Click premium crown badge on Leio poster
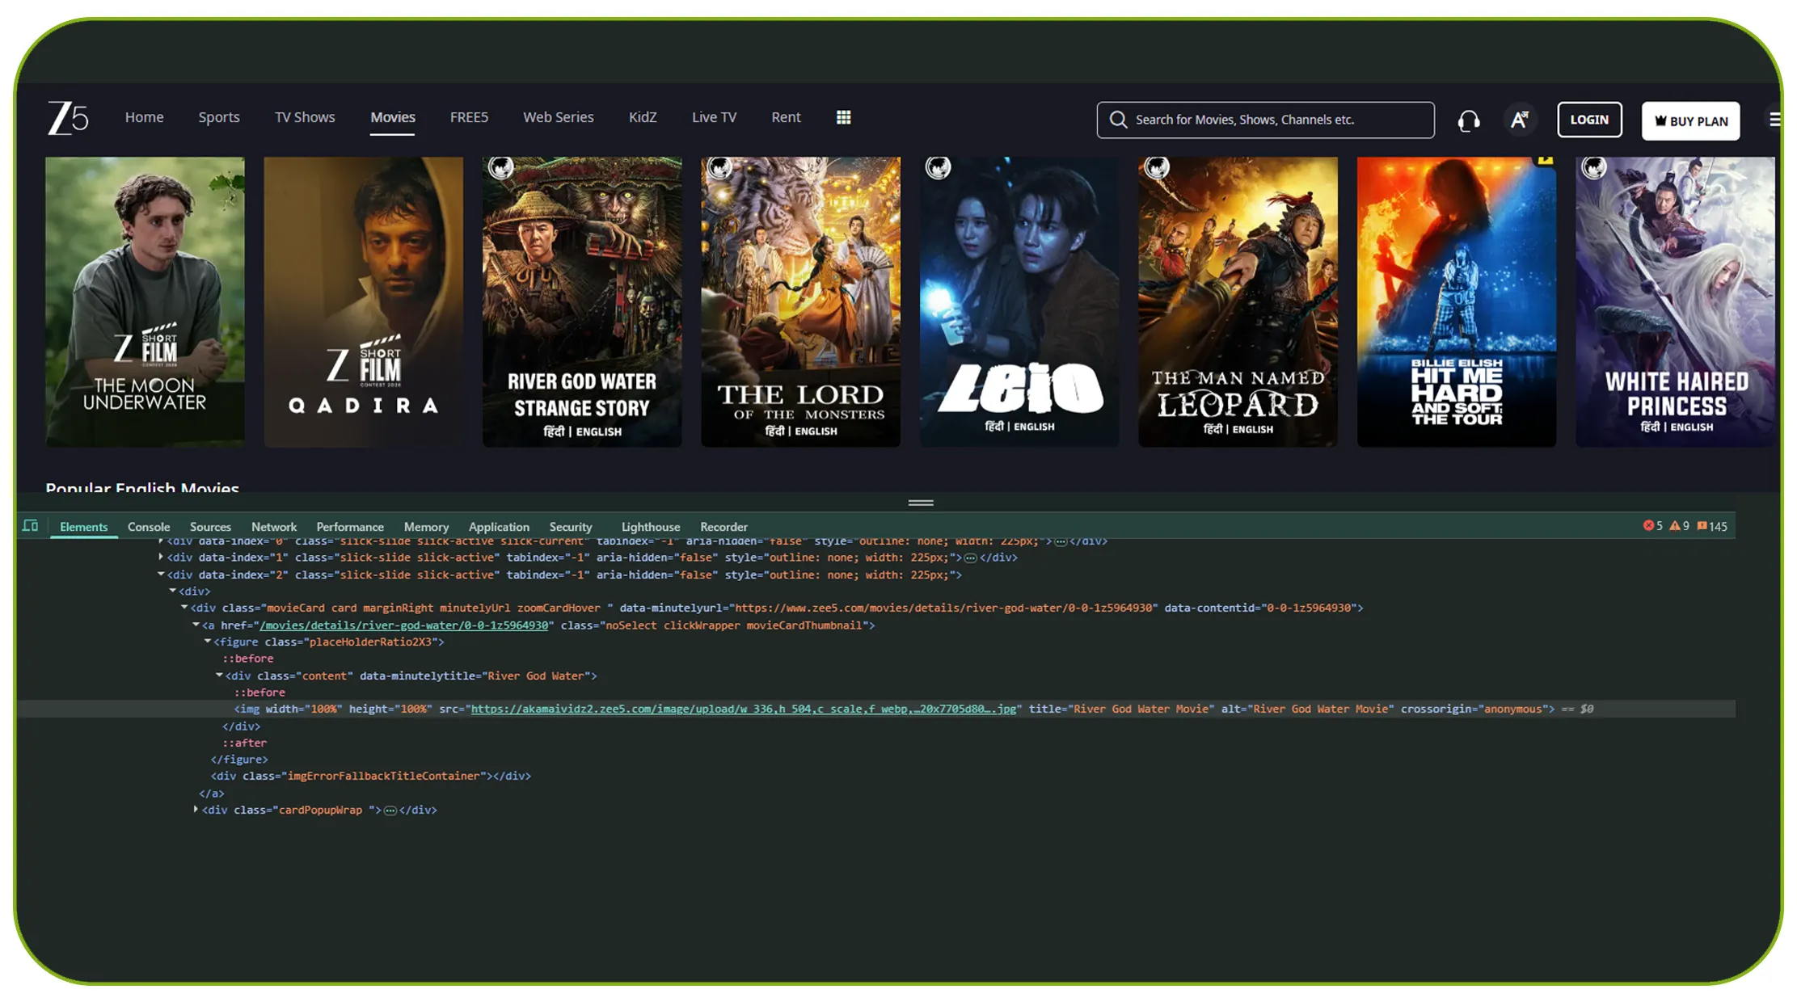The image size is (1797, 1002). click(939, 167)
